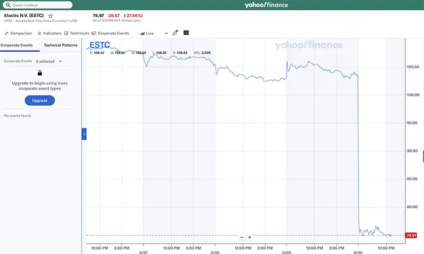Zoom in chart with plus button
The width and height of the screenshot is (424, 254).
click(249, 237)
